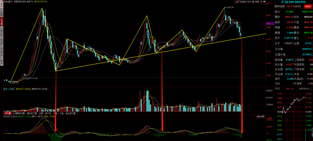Click the 市盈 12.01 value

click(x=309, y=74)
